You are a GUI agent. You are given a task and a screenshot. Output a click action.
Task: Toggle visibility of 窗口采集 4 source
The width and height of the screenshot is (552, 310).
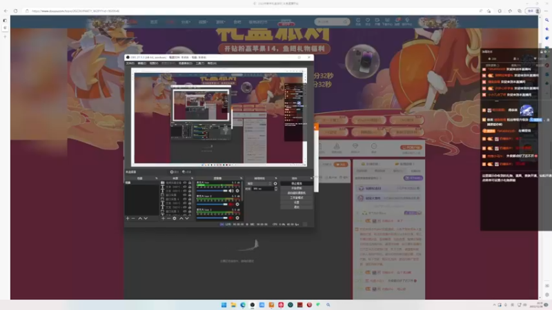[x=184, y=199]
